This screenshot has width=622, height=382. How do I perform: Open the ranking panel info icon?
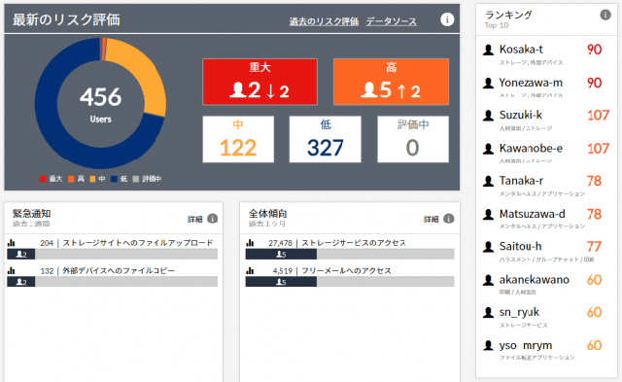(605, 16)
